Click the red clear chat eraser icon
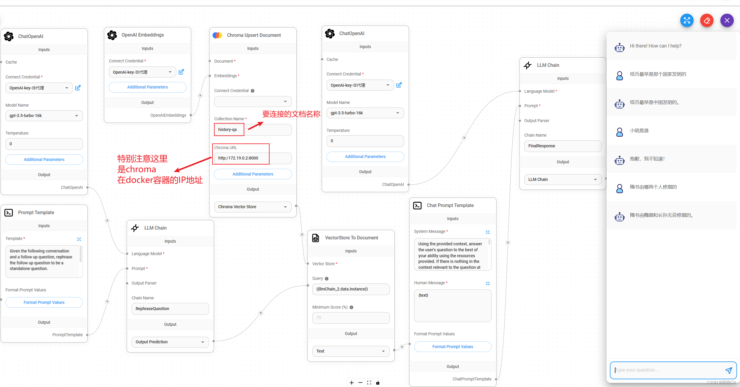Image resolution: width=740 pixels, height=387 pixels. click(707, 20)
